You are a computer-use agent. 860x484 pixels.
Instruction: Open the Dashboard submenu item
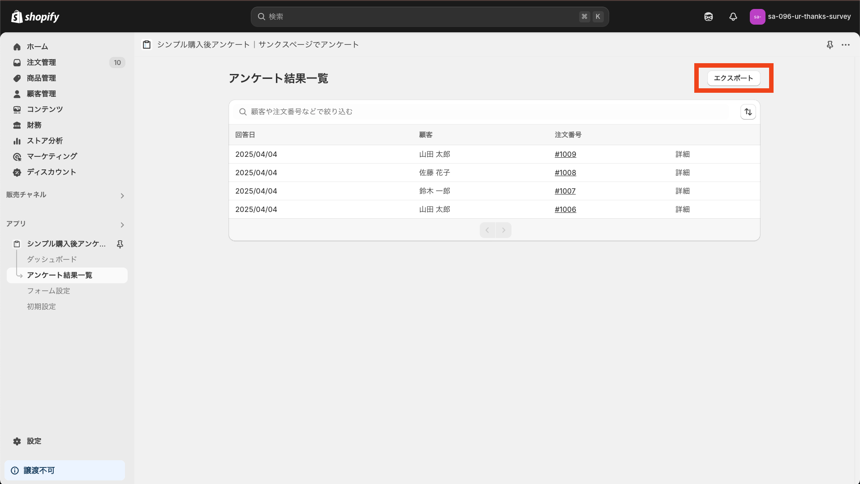(52, 259)
